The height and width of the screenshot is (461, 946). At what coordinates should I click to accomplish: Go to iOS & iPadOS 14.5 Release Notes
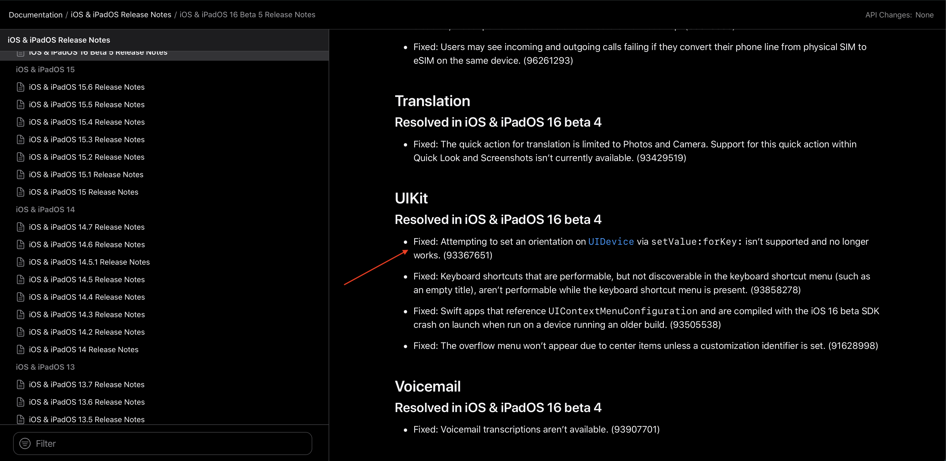pos(87,279)
